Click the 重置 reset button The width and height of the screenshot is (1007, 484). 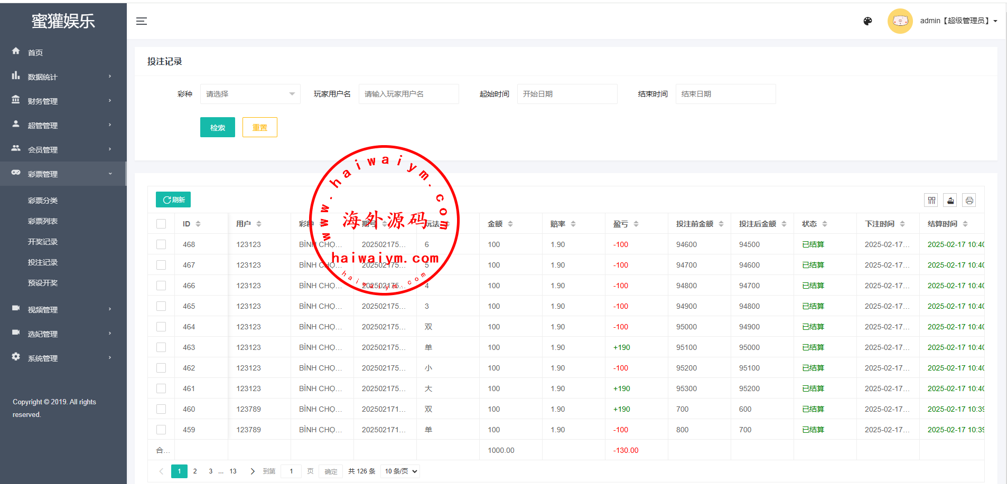259,127
